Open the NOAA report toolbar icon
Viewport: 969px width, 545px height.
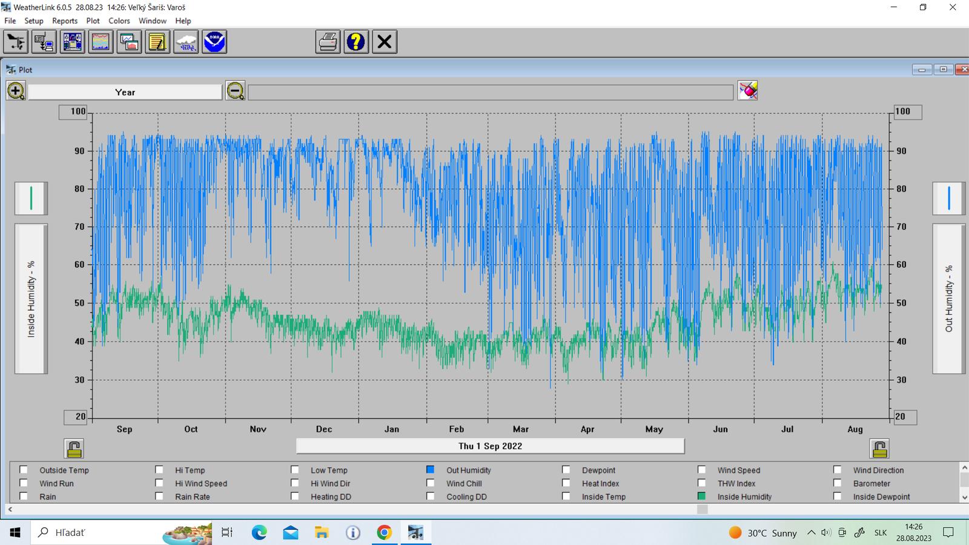[214, 42]
